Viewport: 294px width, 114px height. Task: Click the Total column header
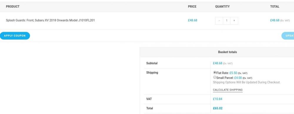point(275,6)
